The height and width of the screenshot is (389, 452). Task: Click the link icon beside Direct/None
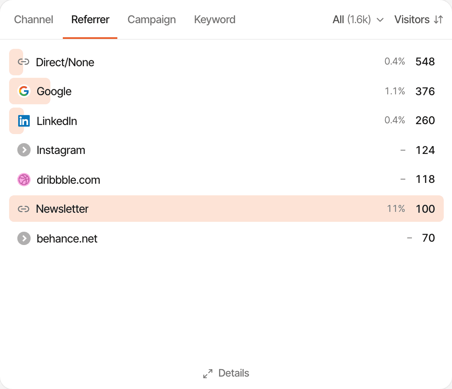tap(24, 62)
